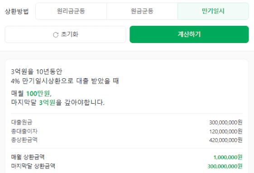Click the green 계산하기 button
254x173 pixels.
point(189,34)
